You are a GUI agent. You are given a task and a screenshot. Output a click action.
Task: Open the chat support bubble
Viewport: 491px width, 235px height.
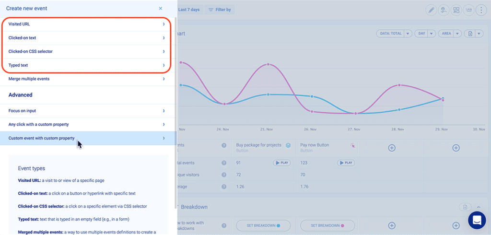coord(477,220)
